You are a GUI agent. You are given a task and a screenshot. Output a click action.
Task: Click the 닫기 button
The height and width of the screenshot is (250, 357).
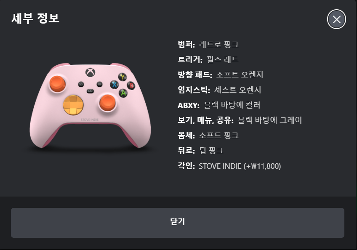[178, 223]
